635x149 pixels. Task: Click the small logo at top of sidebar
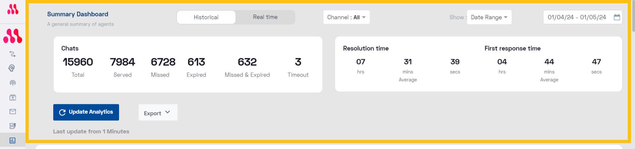(13, 9)
